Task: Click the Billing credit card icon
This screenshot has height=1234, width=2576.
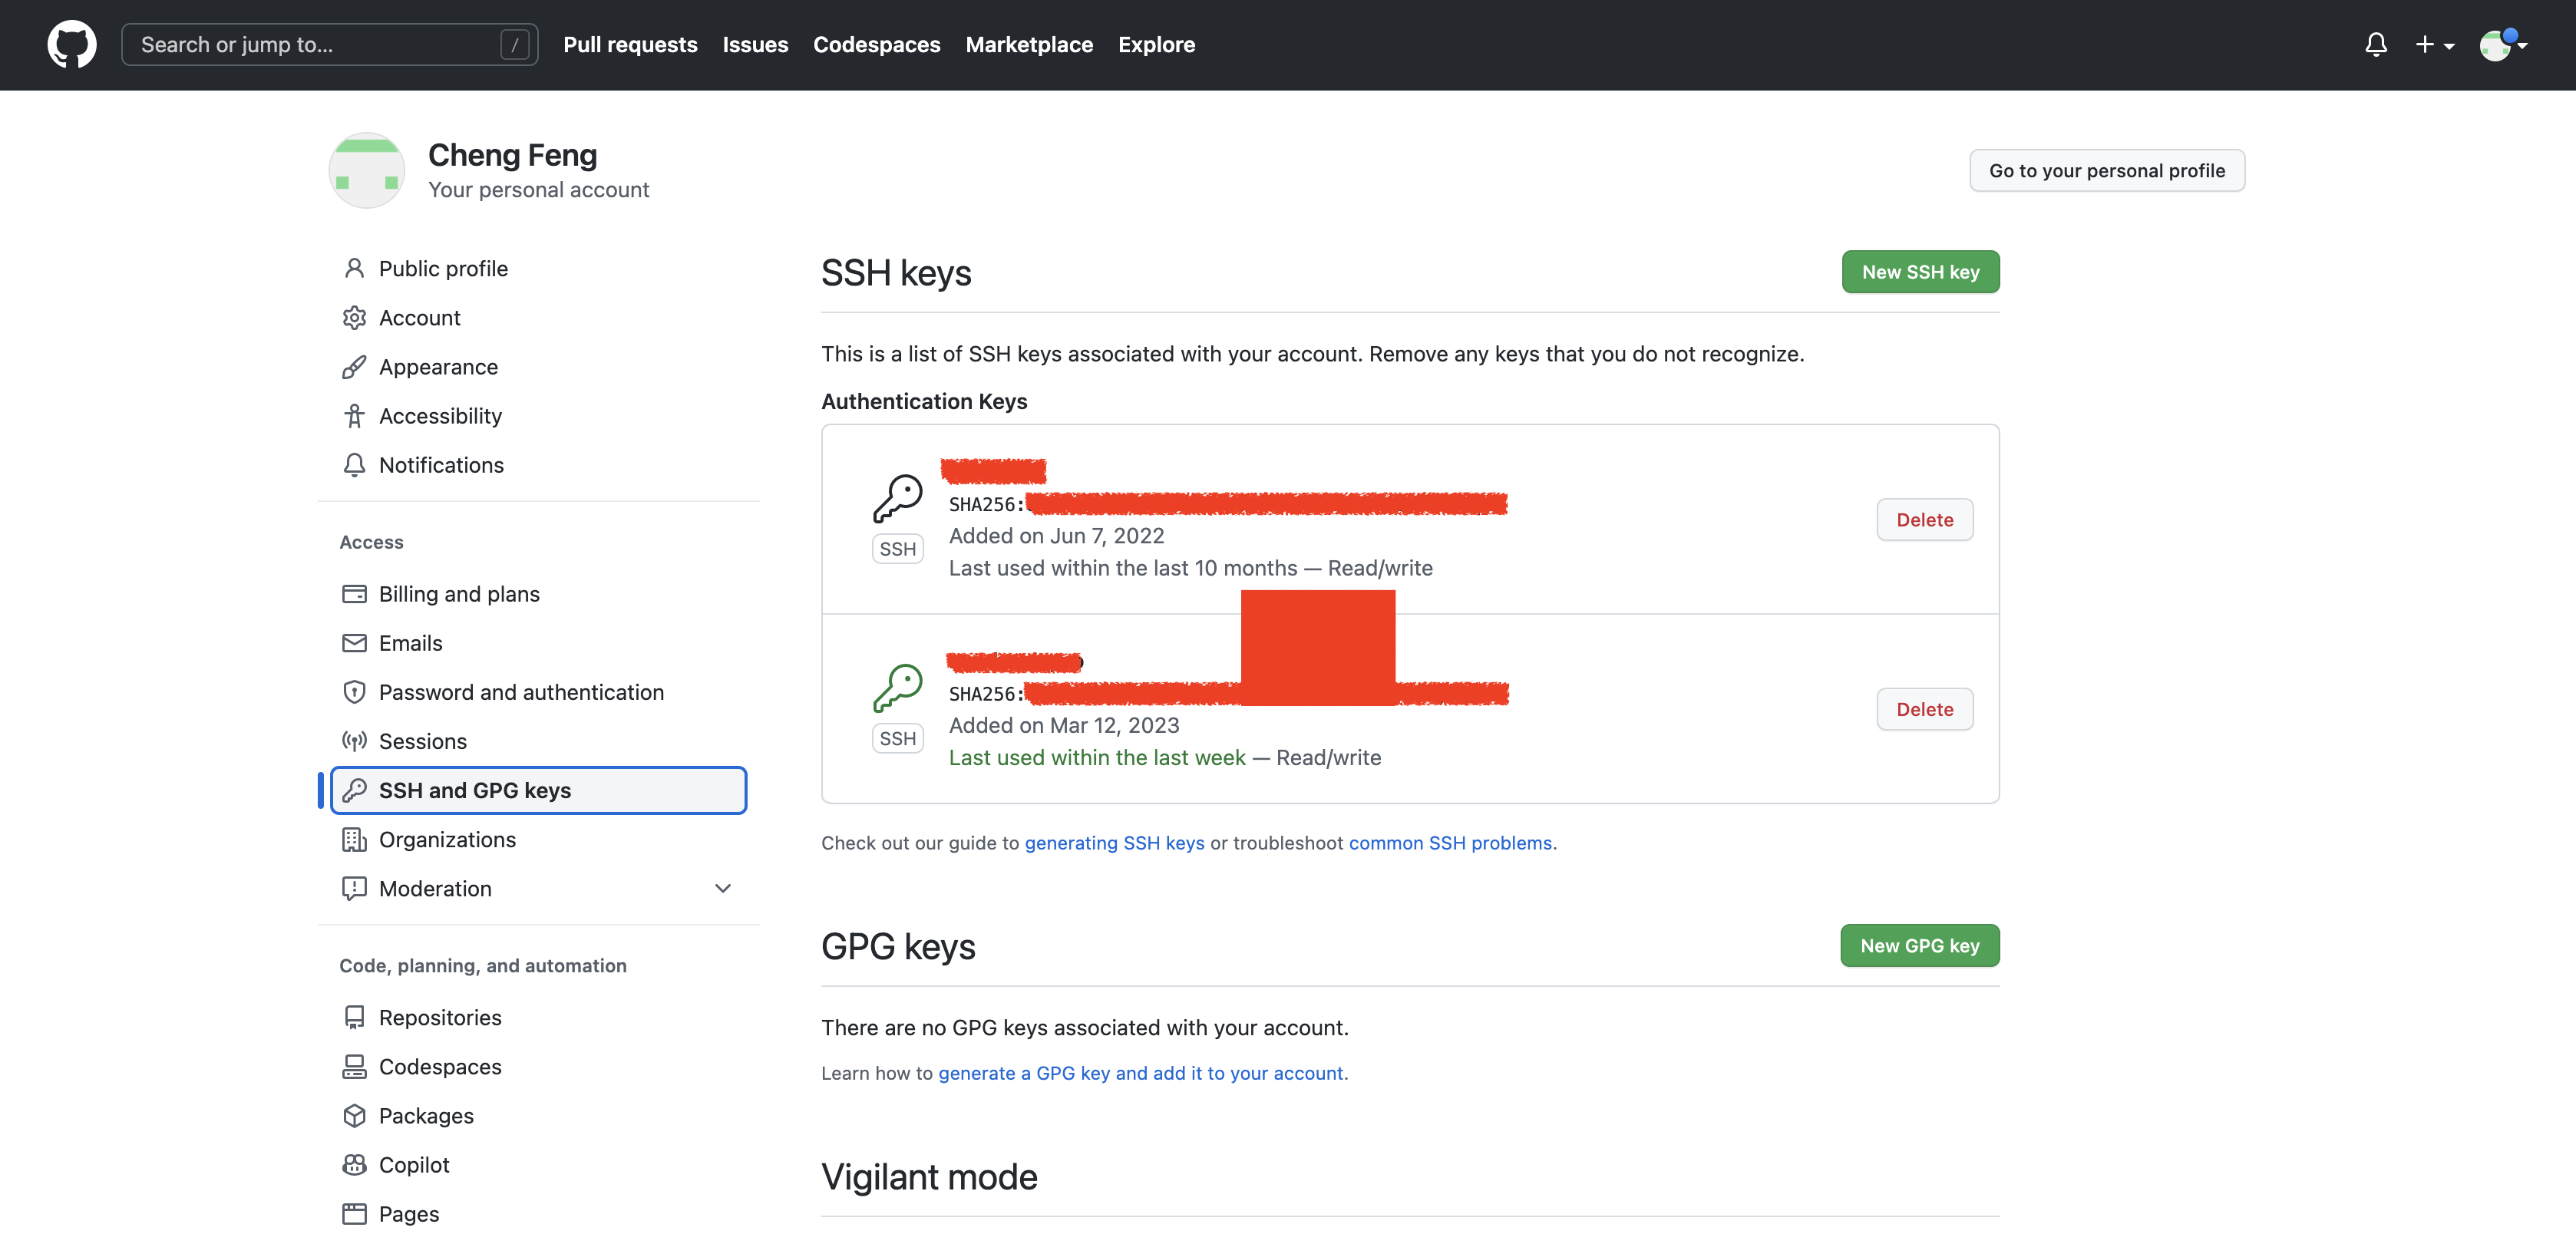Action: pyautogui.click(x=354, y=594)
